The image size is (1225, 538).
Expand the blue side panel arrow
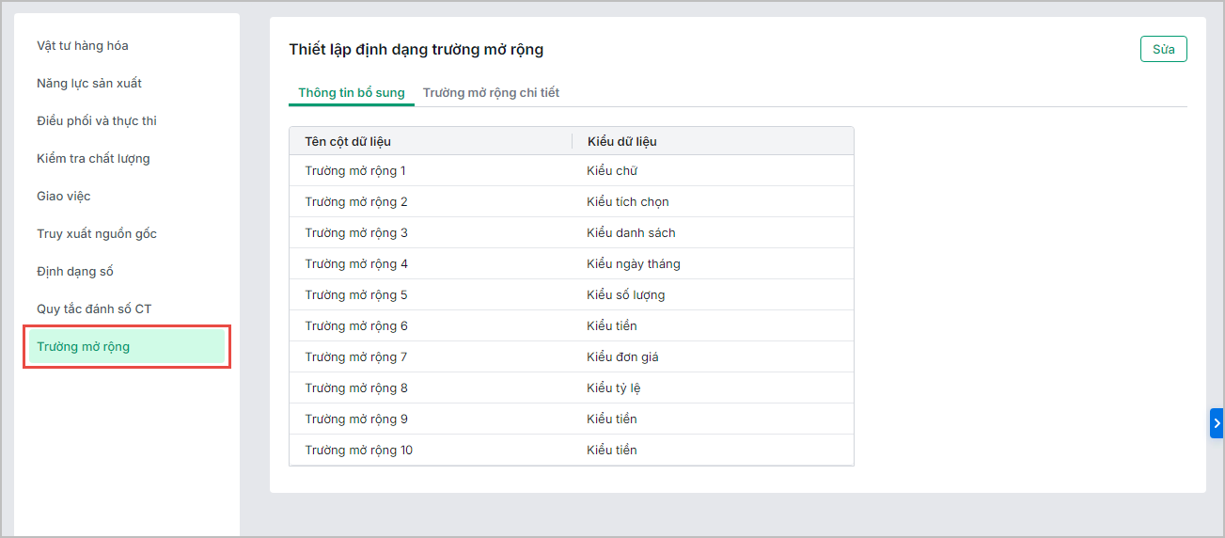[x=1217, y=423]
